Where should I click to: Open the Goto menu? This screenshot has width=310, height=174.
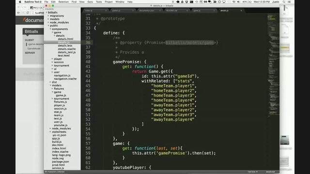pos(90,2)
